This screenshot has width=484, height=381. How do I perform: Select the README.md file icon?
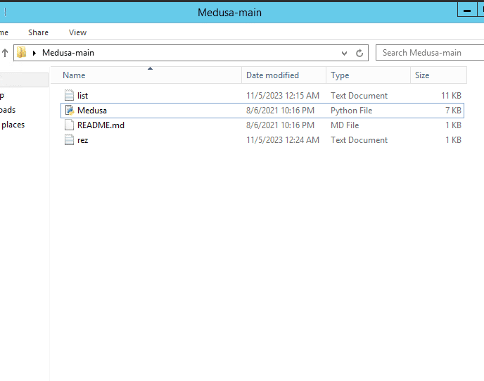69,125
